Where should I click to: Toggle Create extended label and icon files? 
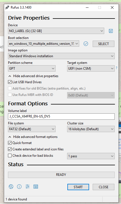click(10, 149)
